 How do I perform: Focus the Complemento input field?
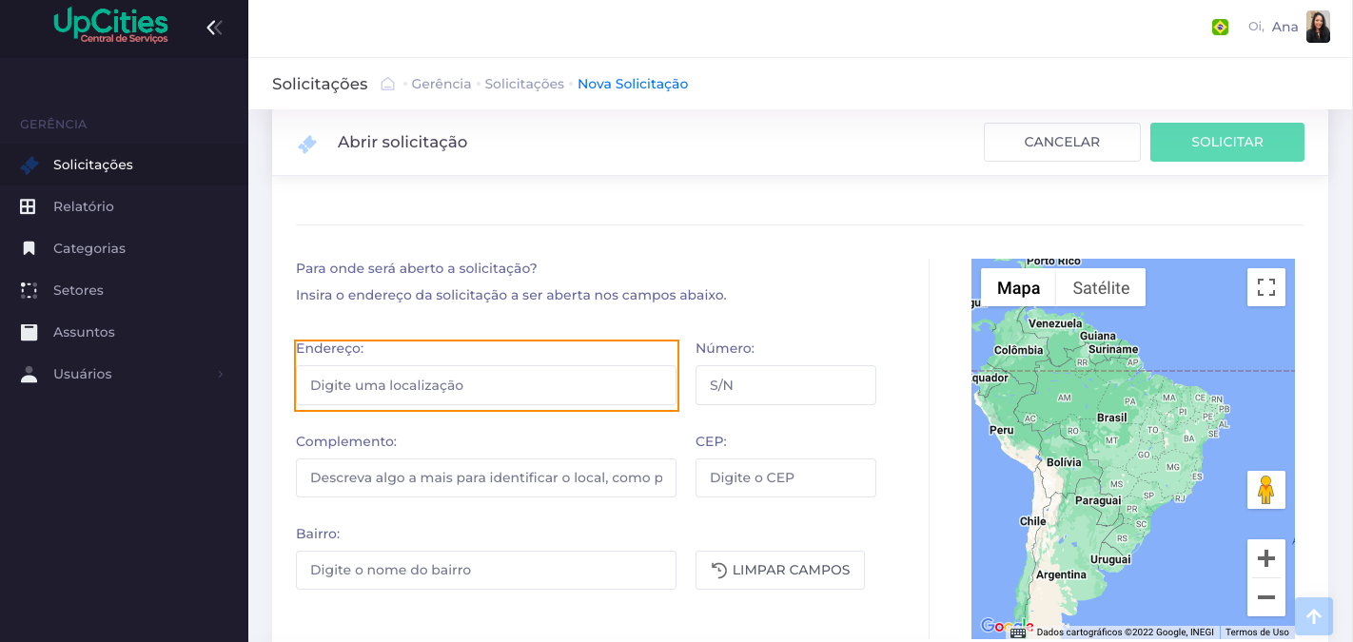tap(486, 477)
